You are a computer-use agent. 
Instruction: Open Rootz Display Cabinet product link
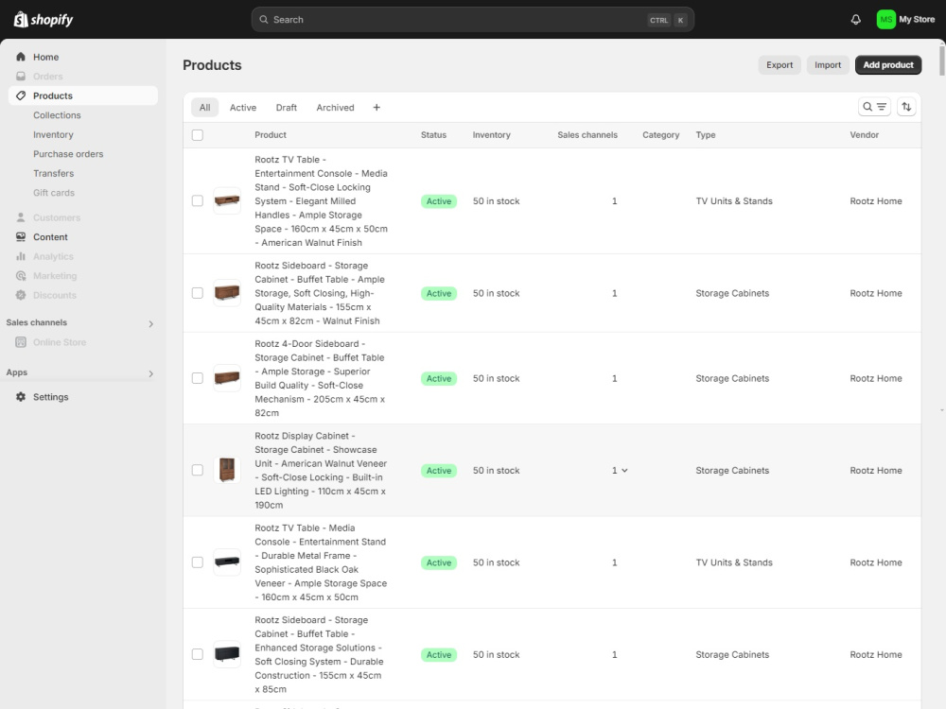[321, 470]
